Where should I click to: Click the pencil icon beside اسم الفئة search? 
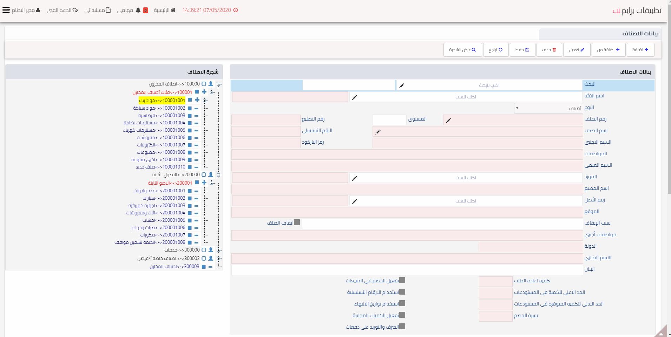[355, 97]
